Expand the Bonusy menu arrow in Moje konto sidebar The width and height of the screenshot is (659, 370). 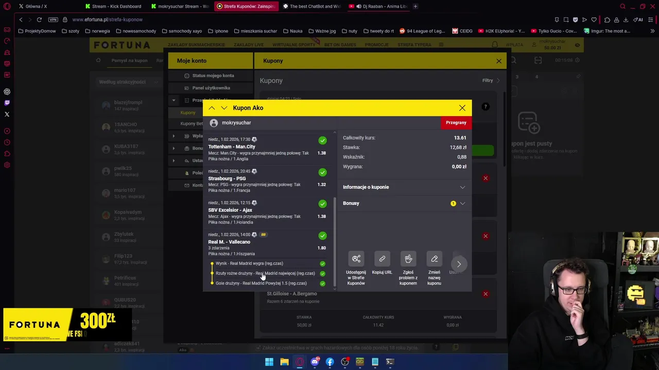[174, 149]
